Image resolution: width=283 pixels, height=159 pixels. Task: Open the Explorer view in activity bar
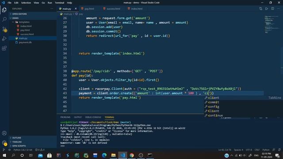(x=4, y=10)
